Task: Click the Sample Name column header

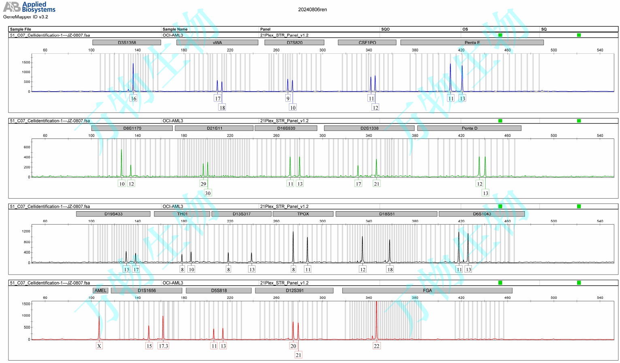Action: click(x=175, y=29)
